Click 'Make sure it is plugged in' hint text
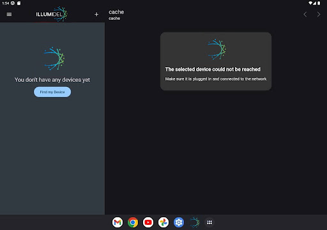The height and width of the screenshot is (230, 327). (x=216, y=79)
